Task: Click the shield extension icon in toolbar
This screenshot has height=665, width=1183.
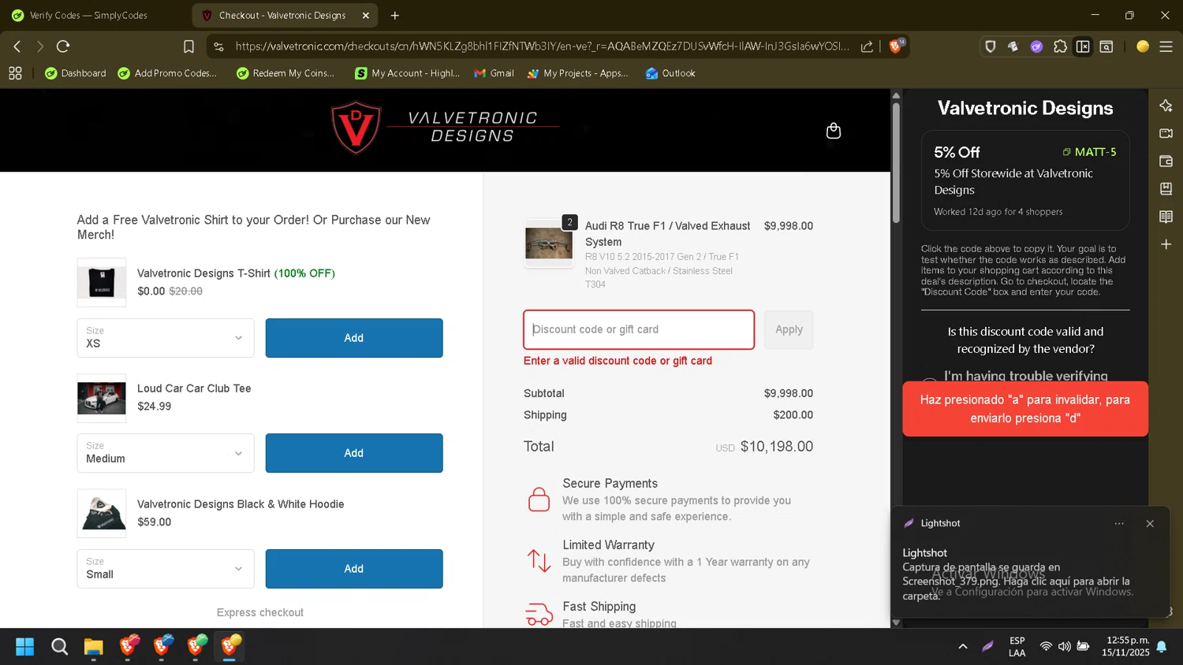Action: [x=990, y=46]
